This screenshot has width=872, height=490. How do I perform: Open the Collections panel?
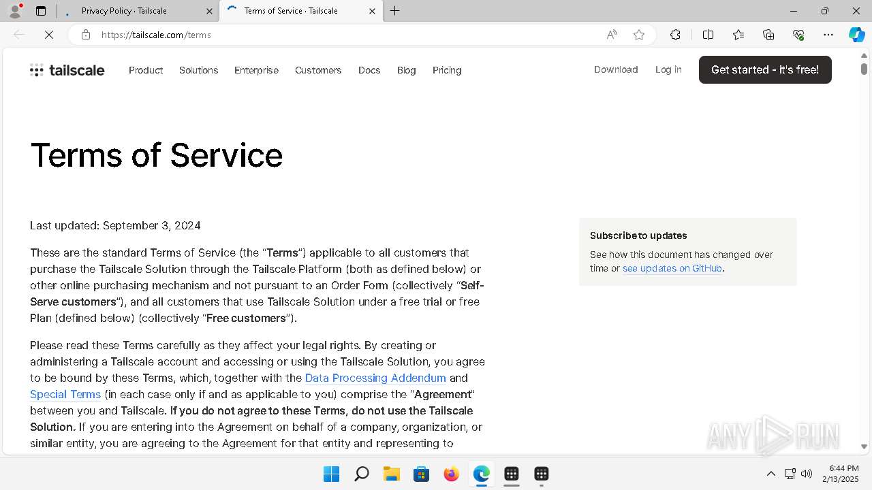pyautogui.click(x=768, y=35)
